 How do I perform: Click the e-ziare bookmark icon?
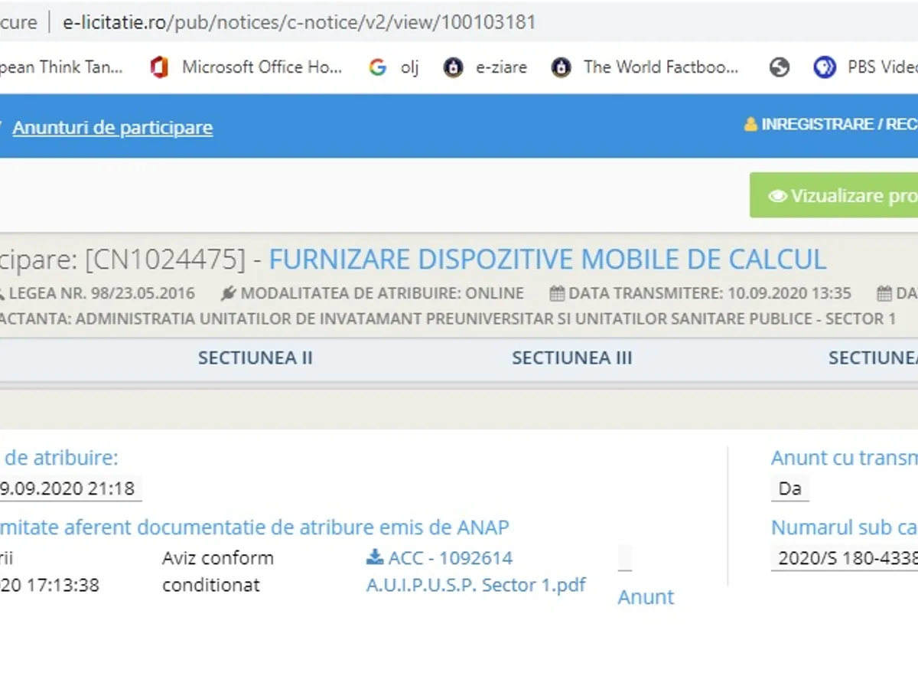point(454,67)
